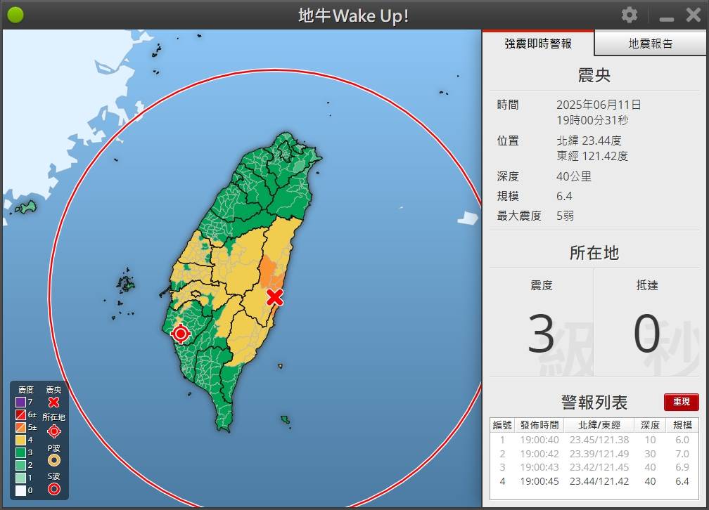Click the time text 19時00分31秒
The width and height of the screenshot is (709, 510).
592,120
